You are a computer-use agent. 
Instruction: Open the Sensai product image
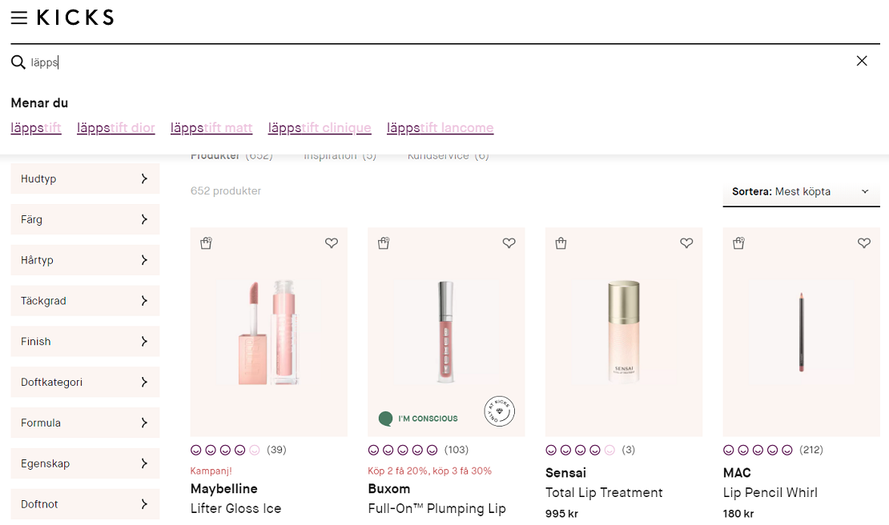624,332
